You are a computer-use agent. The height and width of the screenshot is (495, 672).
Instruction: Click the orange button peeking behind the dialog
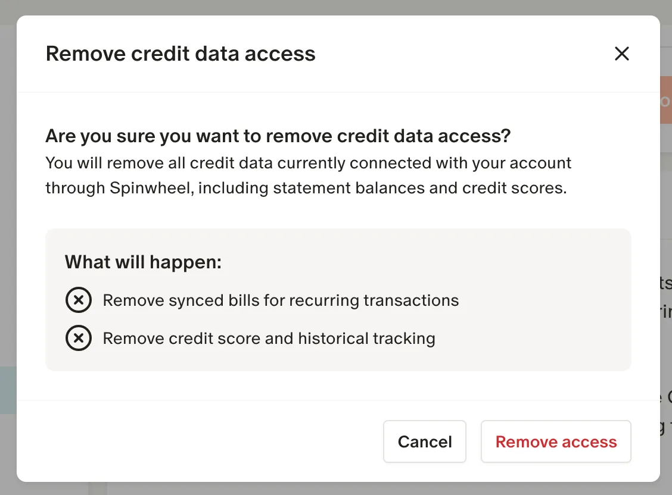(665, 100)
